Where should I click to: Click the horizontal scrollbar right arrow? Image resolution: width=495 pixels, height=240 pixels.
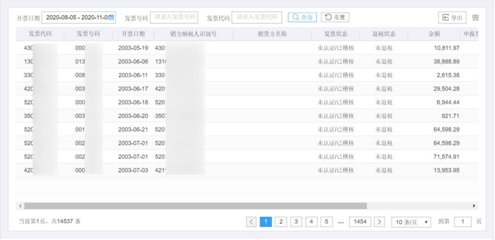point(475,206)
